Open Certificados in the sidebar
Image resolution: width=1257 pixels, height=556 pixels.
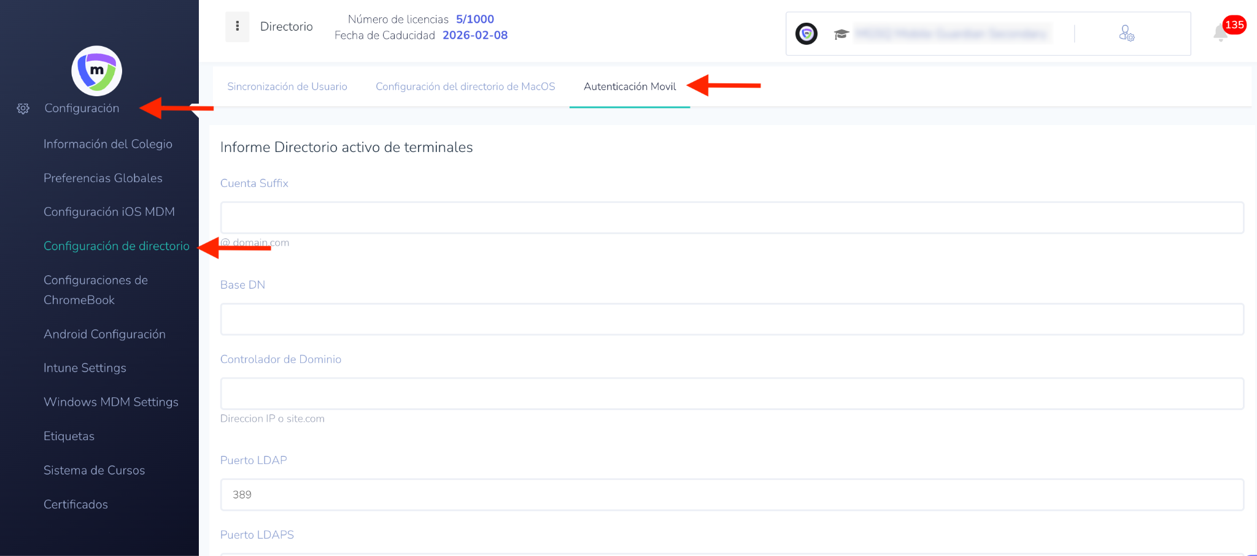(75, 505)
